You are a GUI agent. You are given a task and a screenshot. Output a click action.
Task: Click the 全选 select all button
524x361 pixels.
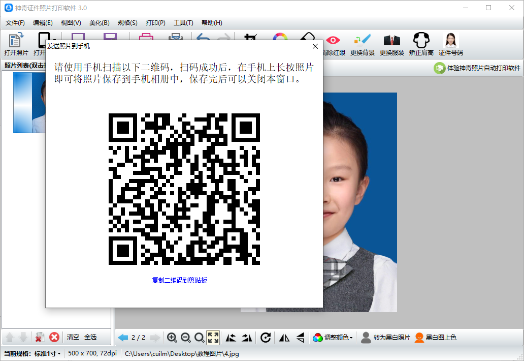90,337
